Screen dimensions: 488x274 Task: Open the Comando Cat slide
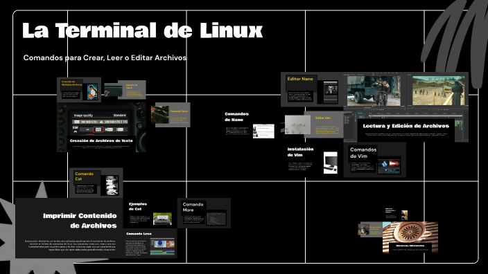click(96, 183)
